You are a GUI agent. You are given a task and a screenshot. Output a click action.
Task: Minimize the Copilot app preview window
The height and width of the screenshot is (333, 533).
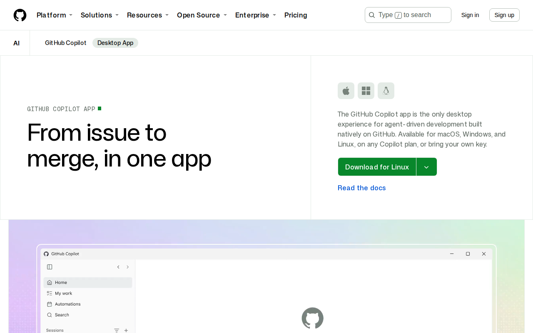[x=452, y=254]
